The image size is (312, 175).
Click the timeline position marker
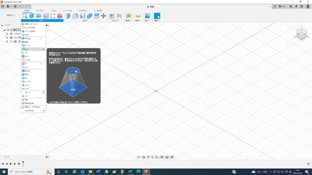point(23,164)
